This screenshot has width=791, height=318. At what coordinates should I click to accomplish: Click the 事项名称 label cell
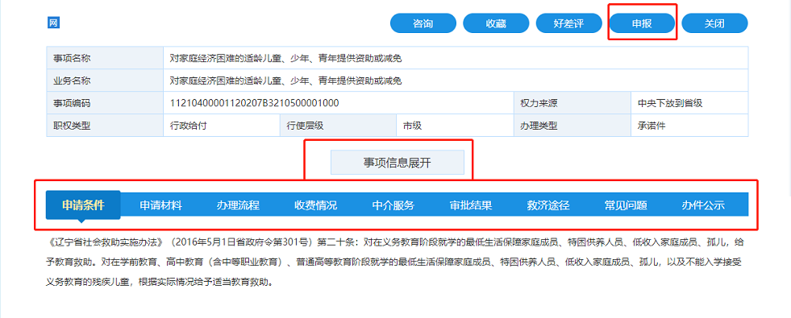click(105, 58)
